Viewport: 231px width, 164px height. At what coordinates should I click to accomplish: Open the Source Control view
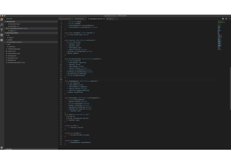2,30
